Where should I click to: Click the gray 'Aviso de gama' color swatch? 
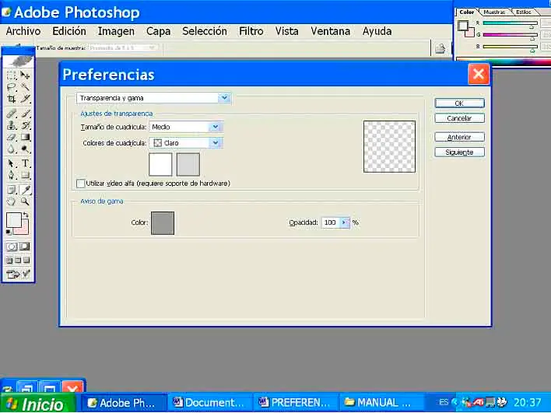pos(163,223)
